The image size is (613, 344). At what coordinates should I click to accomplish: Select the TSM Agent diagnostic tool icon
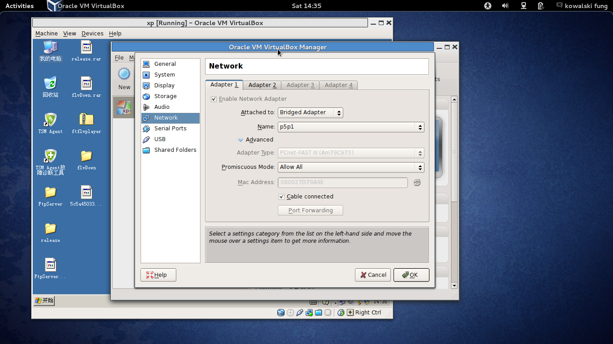[x=50, y=162]
